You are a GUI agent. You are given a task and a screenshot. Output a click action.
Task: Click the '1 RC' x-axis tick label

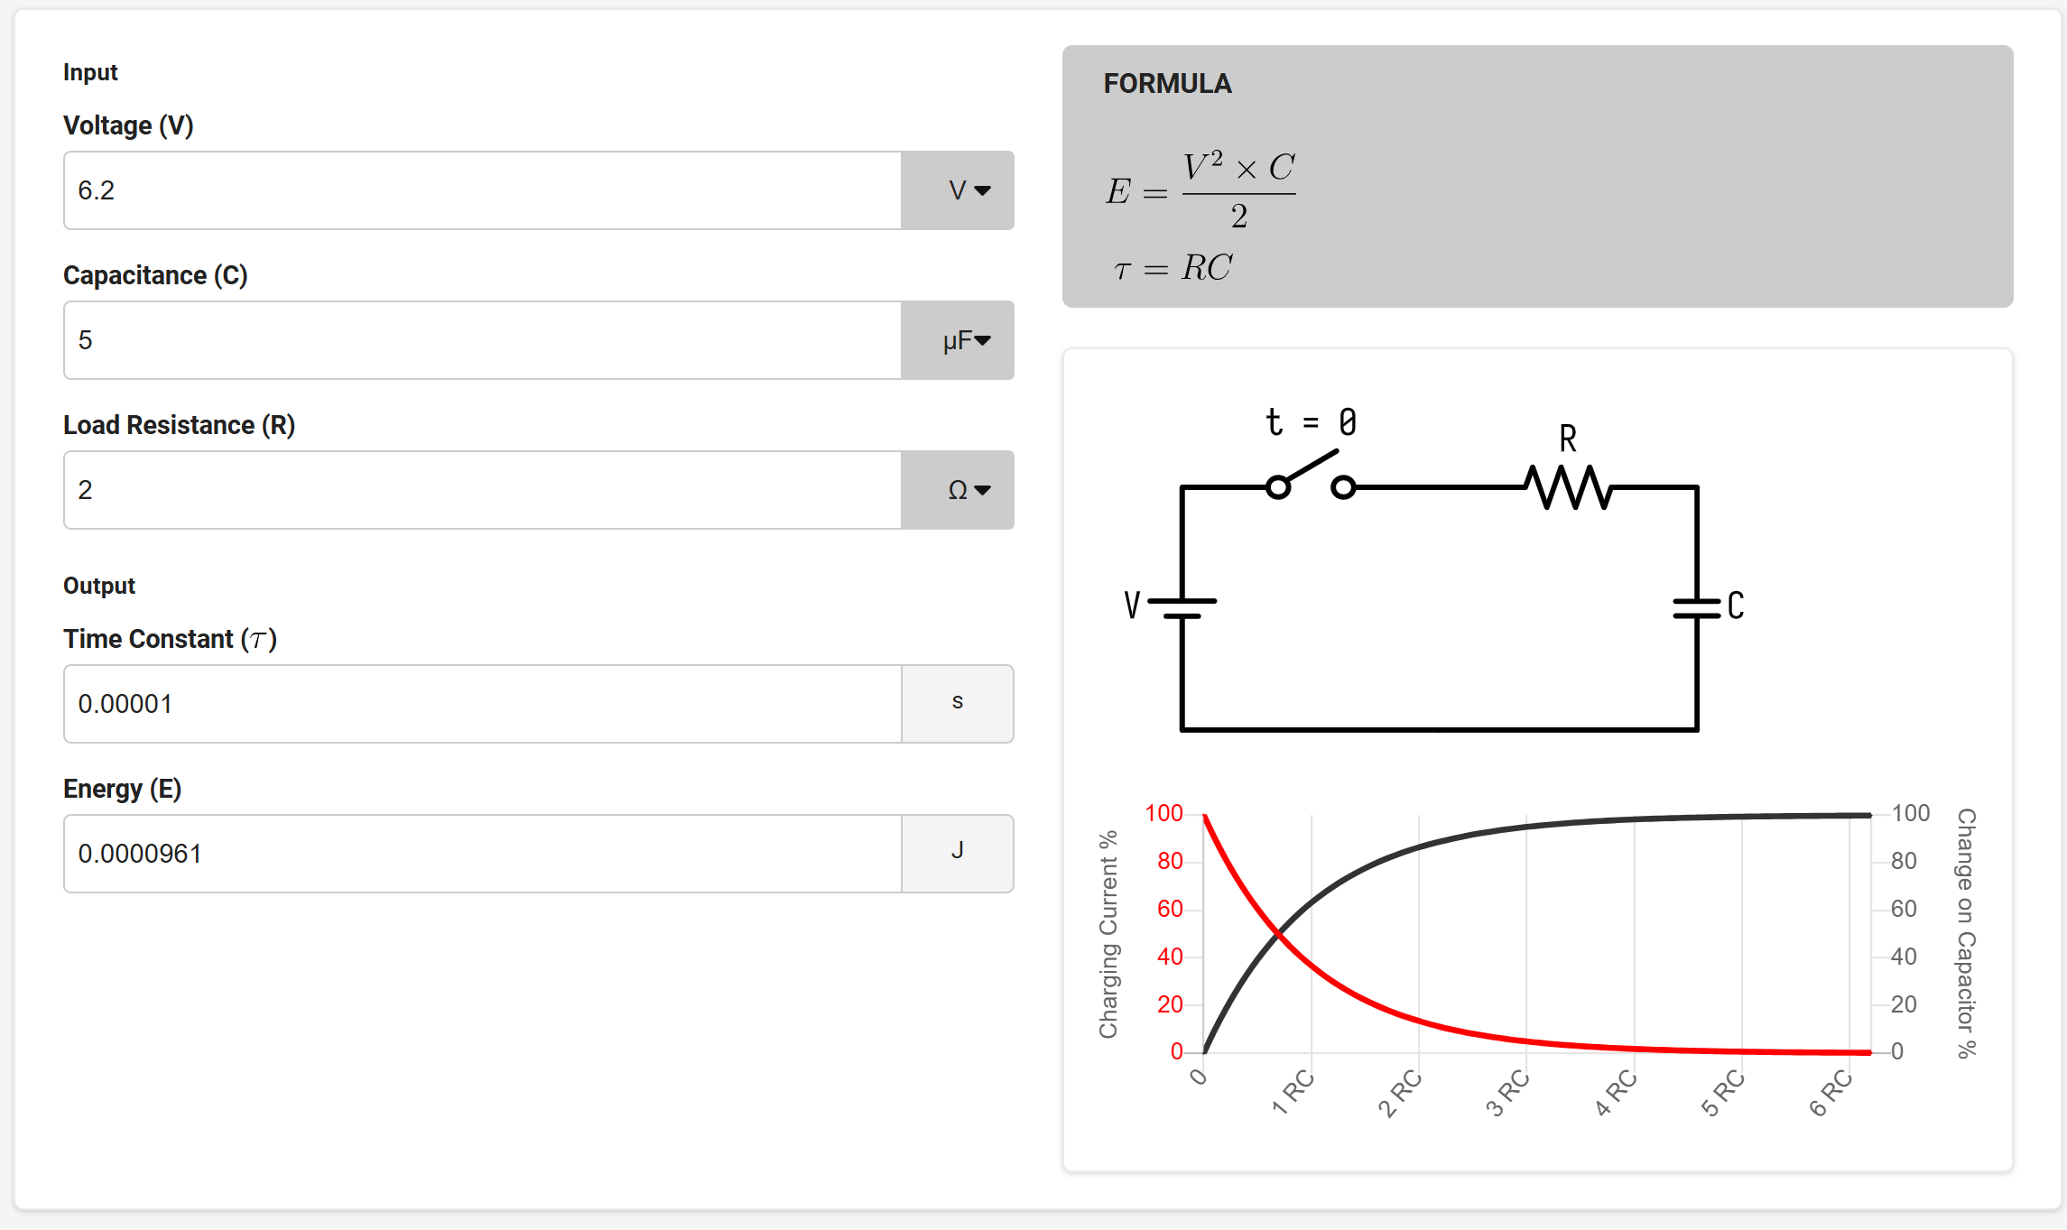point(1293,1092)
